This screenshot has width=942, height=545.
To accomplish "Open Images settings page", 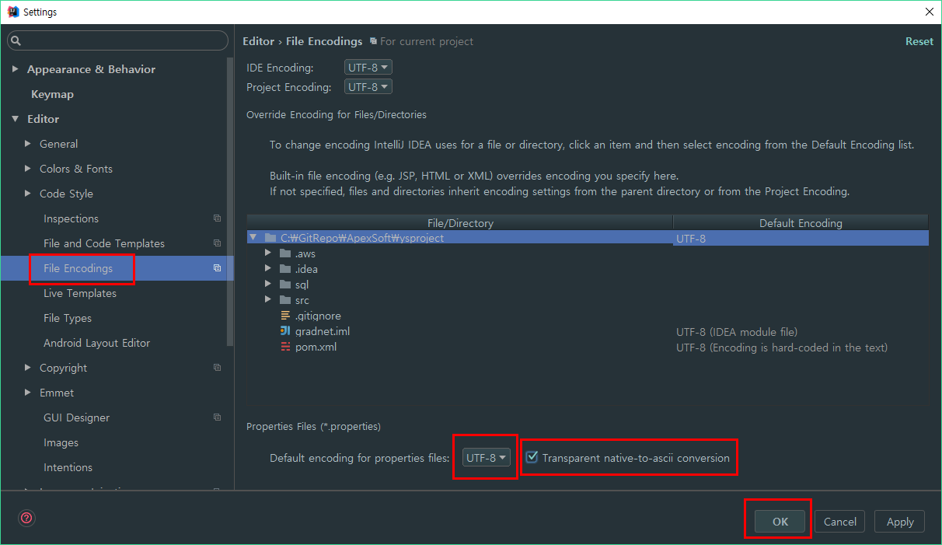I will [x=61, y=442].
